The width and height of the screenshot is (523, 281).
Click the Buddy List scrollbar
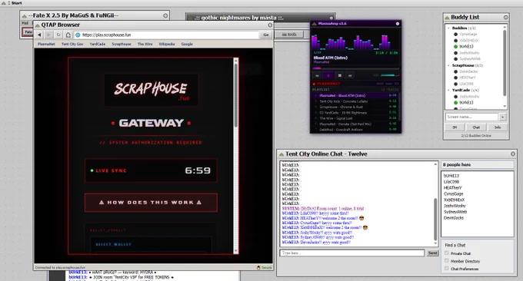[x=505, y=67]
